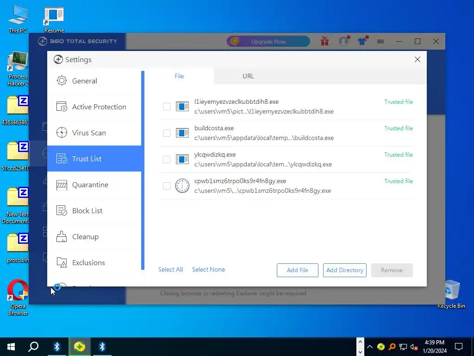
Task: Click orange magnifier tray icon
Action: tap(392, 347)
